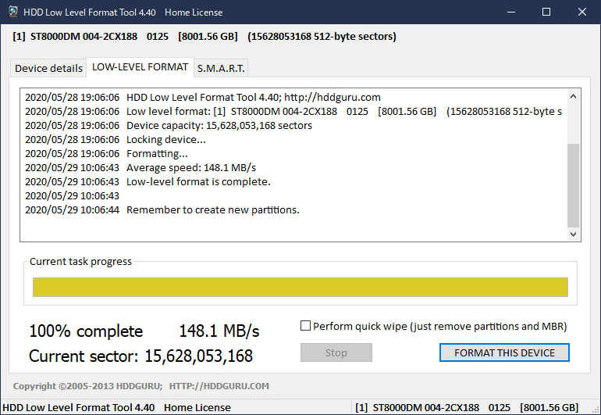Click the 'Current task progress' group label
This screenshot has width=601, height=415.
80,262
